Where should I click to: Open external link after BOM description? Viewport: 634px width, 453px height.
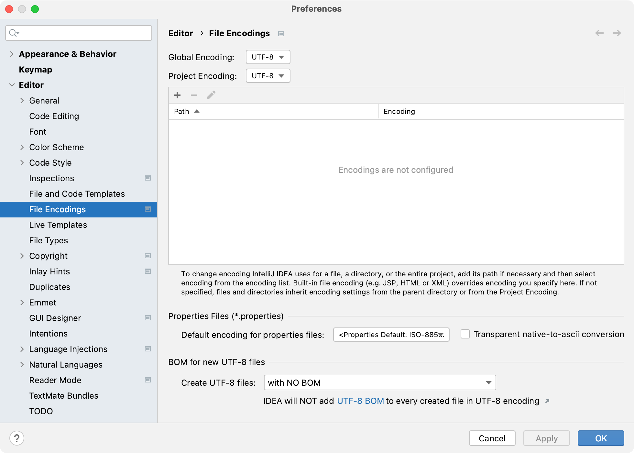(547, 401)
